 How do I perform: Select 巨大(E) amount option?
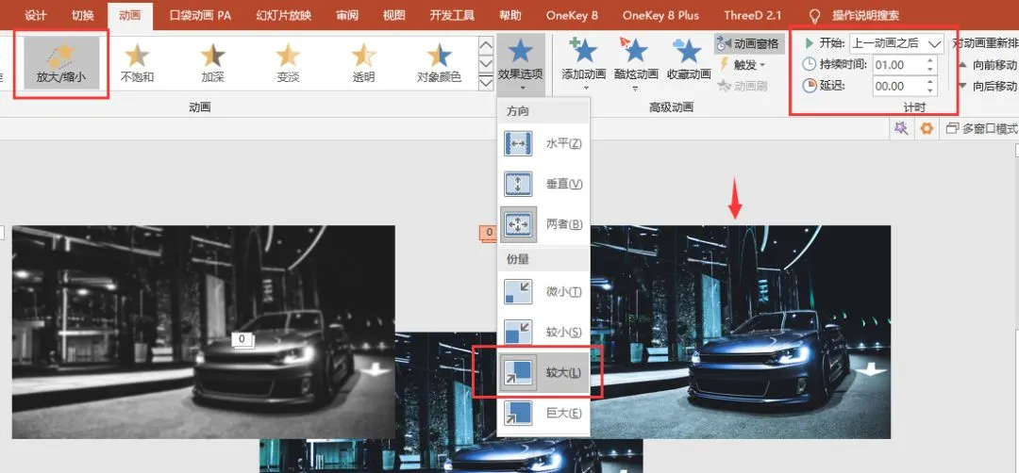pyautogui.click(x=543, y=413)
